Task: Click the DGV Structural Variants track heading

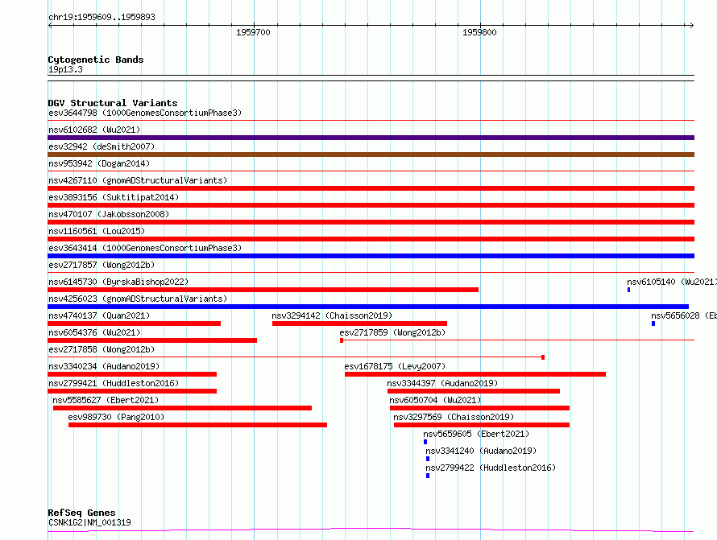Action: [x=113, y=103]
